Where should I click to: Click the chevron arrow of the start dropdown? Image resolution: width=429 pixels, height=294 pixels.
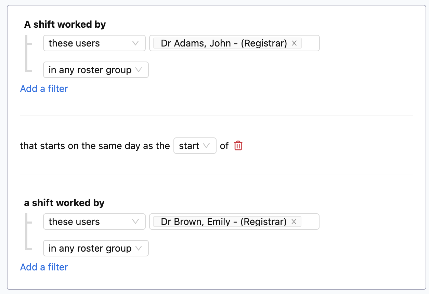coord(206,146)
